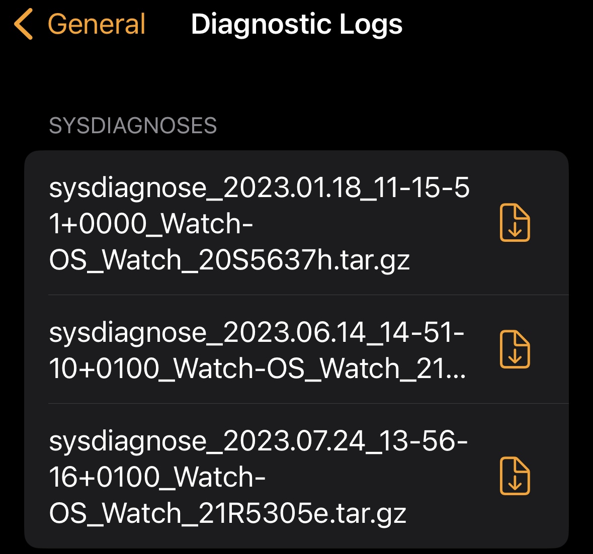Tap OS_Watch text in the first log entry
The image size is (593, 554).
(x=115, y=260)
